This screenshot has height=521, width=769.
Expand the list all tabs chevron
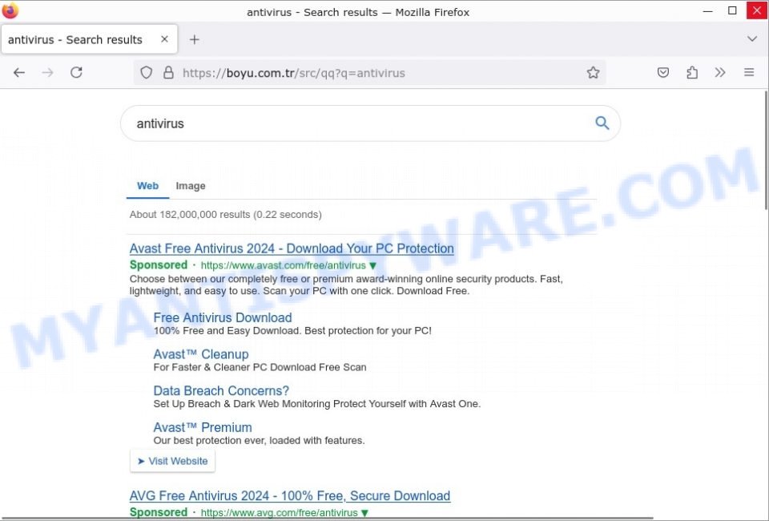tap(752, 38)
